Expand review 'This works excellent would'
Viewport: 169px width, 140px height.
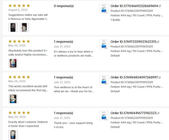[x=28, y=88]
